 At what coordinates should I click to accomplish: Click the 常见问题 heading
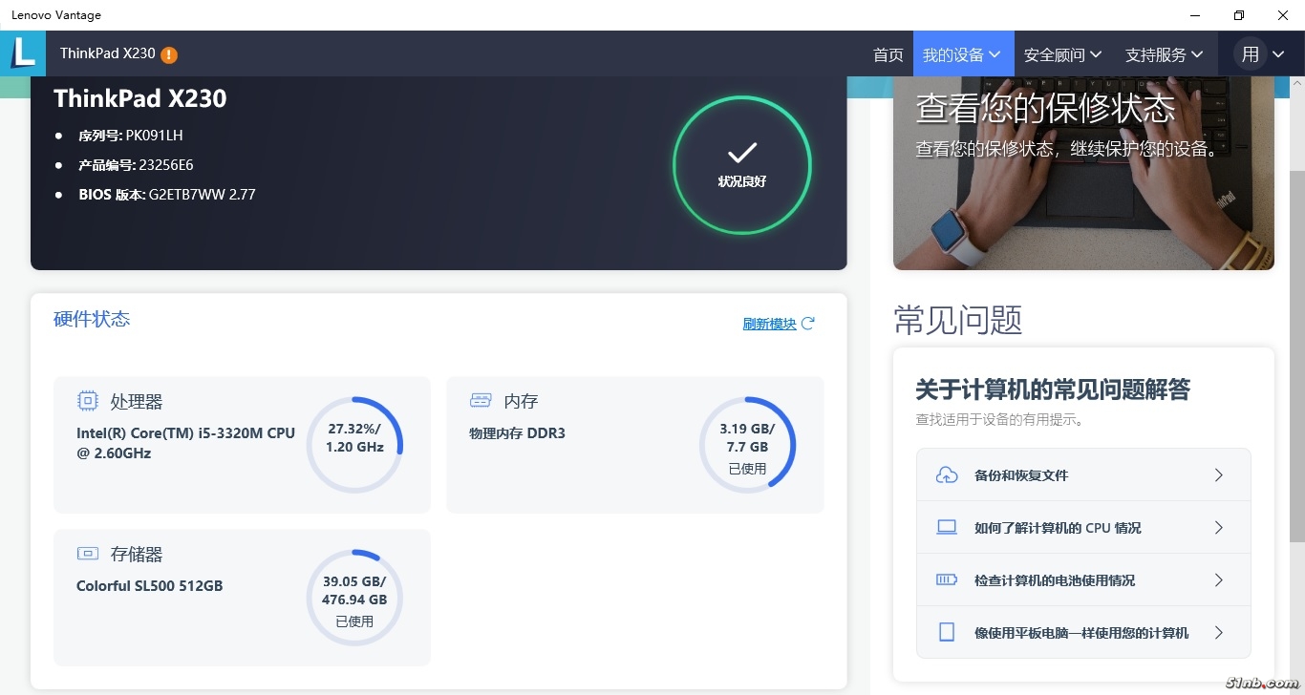[x=958, y=320]
